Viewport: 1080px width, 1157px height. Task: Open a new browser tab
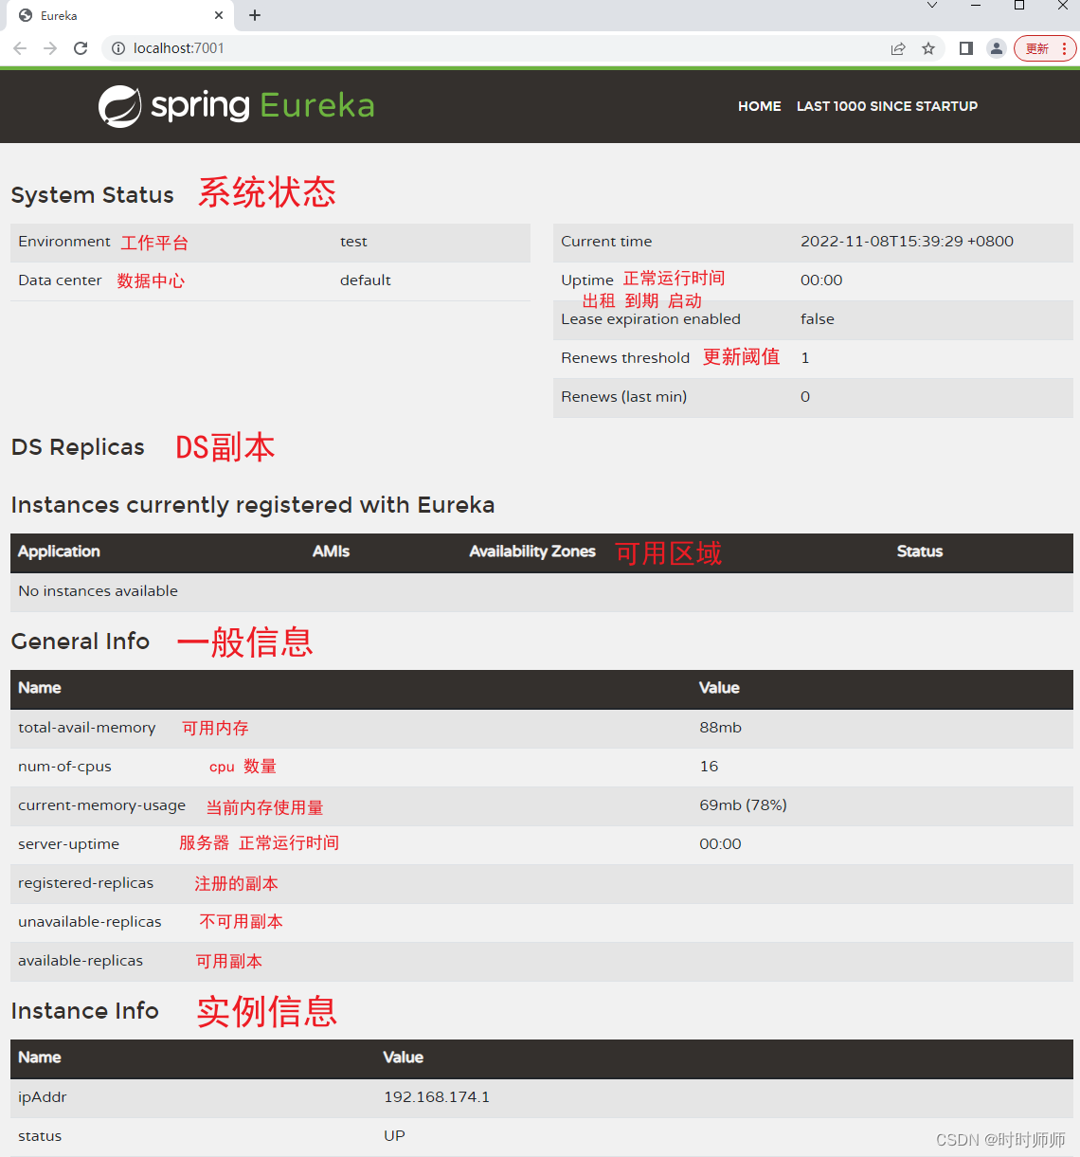pyautogui.click(x=255, y=15)
